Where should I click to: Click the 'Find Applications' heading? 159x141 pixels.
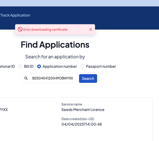point(55,45)
